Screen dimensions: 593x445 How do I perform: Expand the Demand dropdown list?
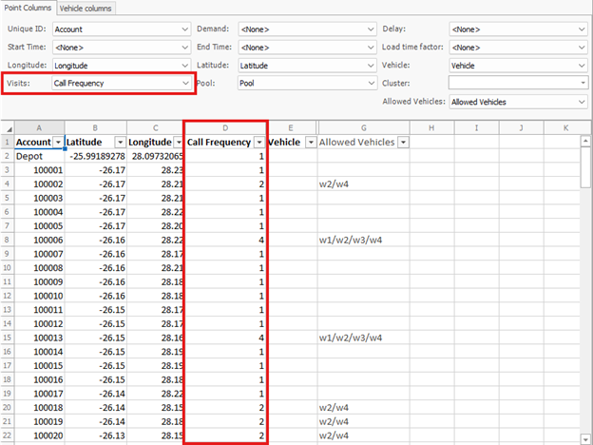[369, 29]
